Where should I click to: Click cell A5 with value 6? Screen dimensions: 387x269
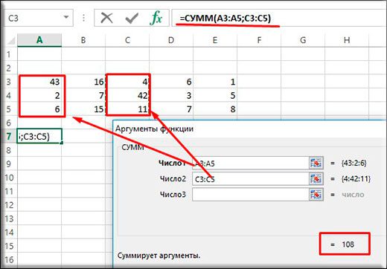[39, 109]
